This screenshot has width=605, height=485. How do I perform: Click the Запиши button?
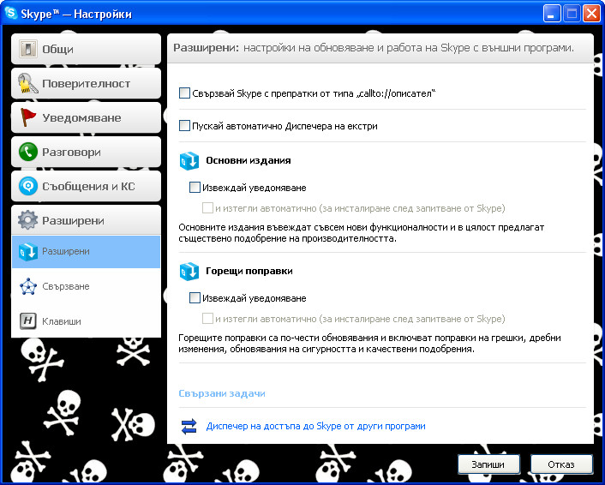488,464
